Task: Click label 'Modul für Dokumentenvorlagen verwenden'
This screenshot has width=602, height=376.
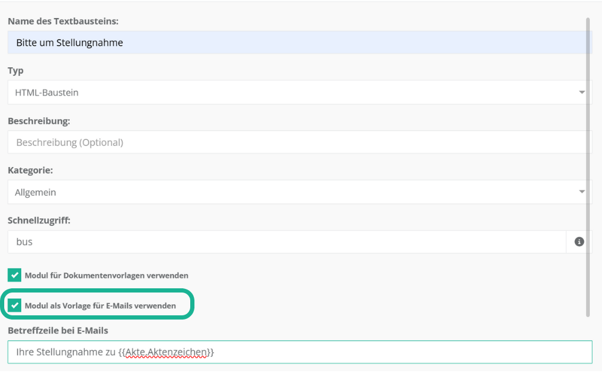Action: (106, 276)
